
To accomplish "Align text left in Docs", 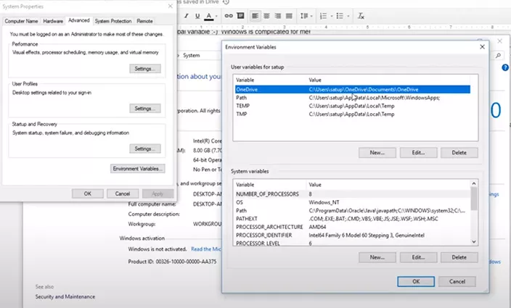I will 255,16.
